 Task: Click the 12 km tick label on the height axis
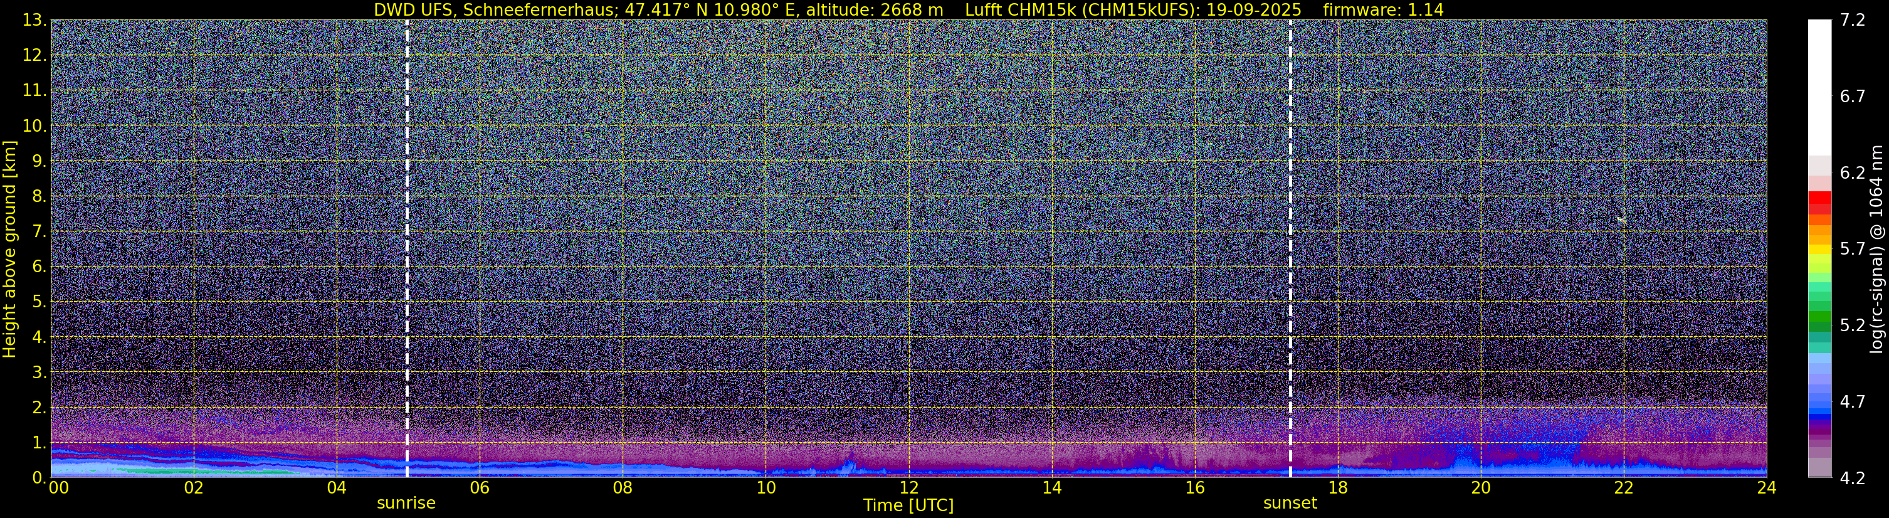[34, 56]
